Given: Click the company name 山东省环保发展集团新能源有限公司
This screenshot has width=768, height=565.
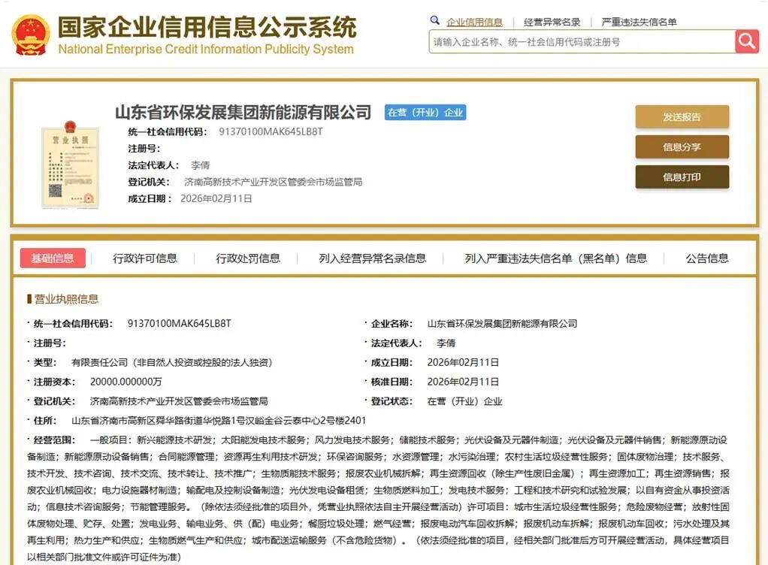Looking at the screenshot, I should tap(240, 112).
